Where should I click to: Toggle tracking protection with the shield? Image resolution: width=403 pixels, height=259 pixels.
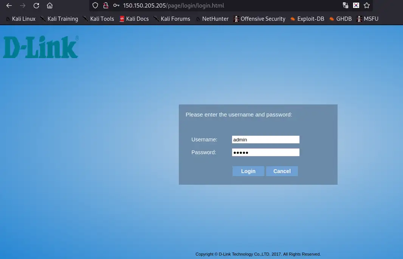point(95,5)
